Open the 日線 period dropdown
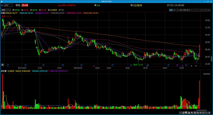213x115 pixels. [x=6, y=10]
